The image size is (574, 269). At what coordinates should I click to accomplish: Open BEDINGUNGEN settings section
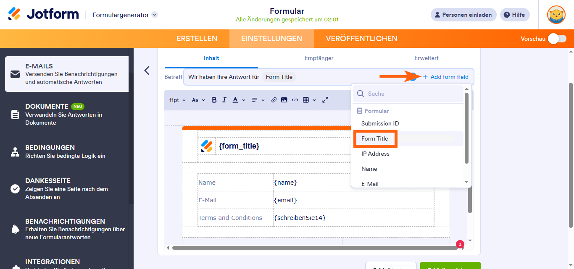click(x=67, y=151)
